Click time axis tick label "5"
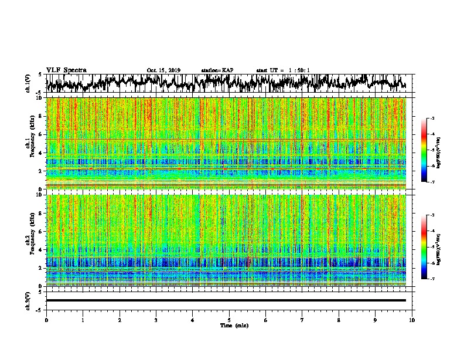 point(229,320)
